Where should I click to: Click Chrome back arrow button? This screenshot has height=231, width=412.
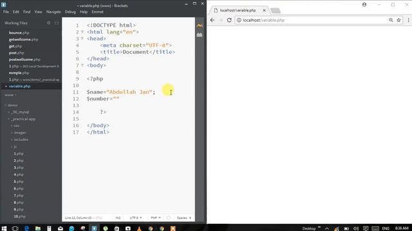pyautogui.click(x=212, y=20)
